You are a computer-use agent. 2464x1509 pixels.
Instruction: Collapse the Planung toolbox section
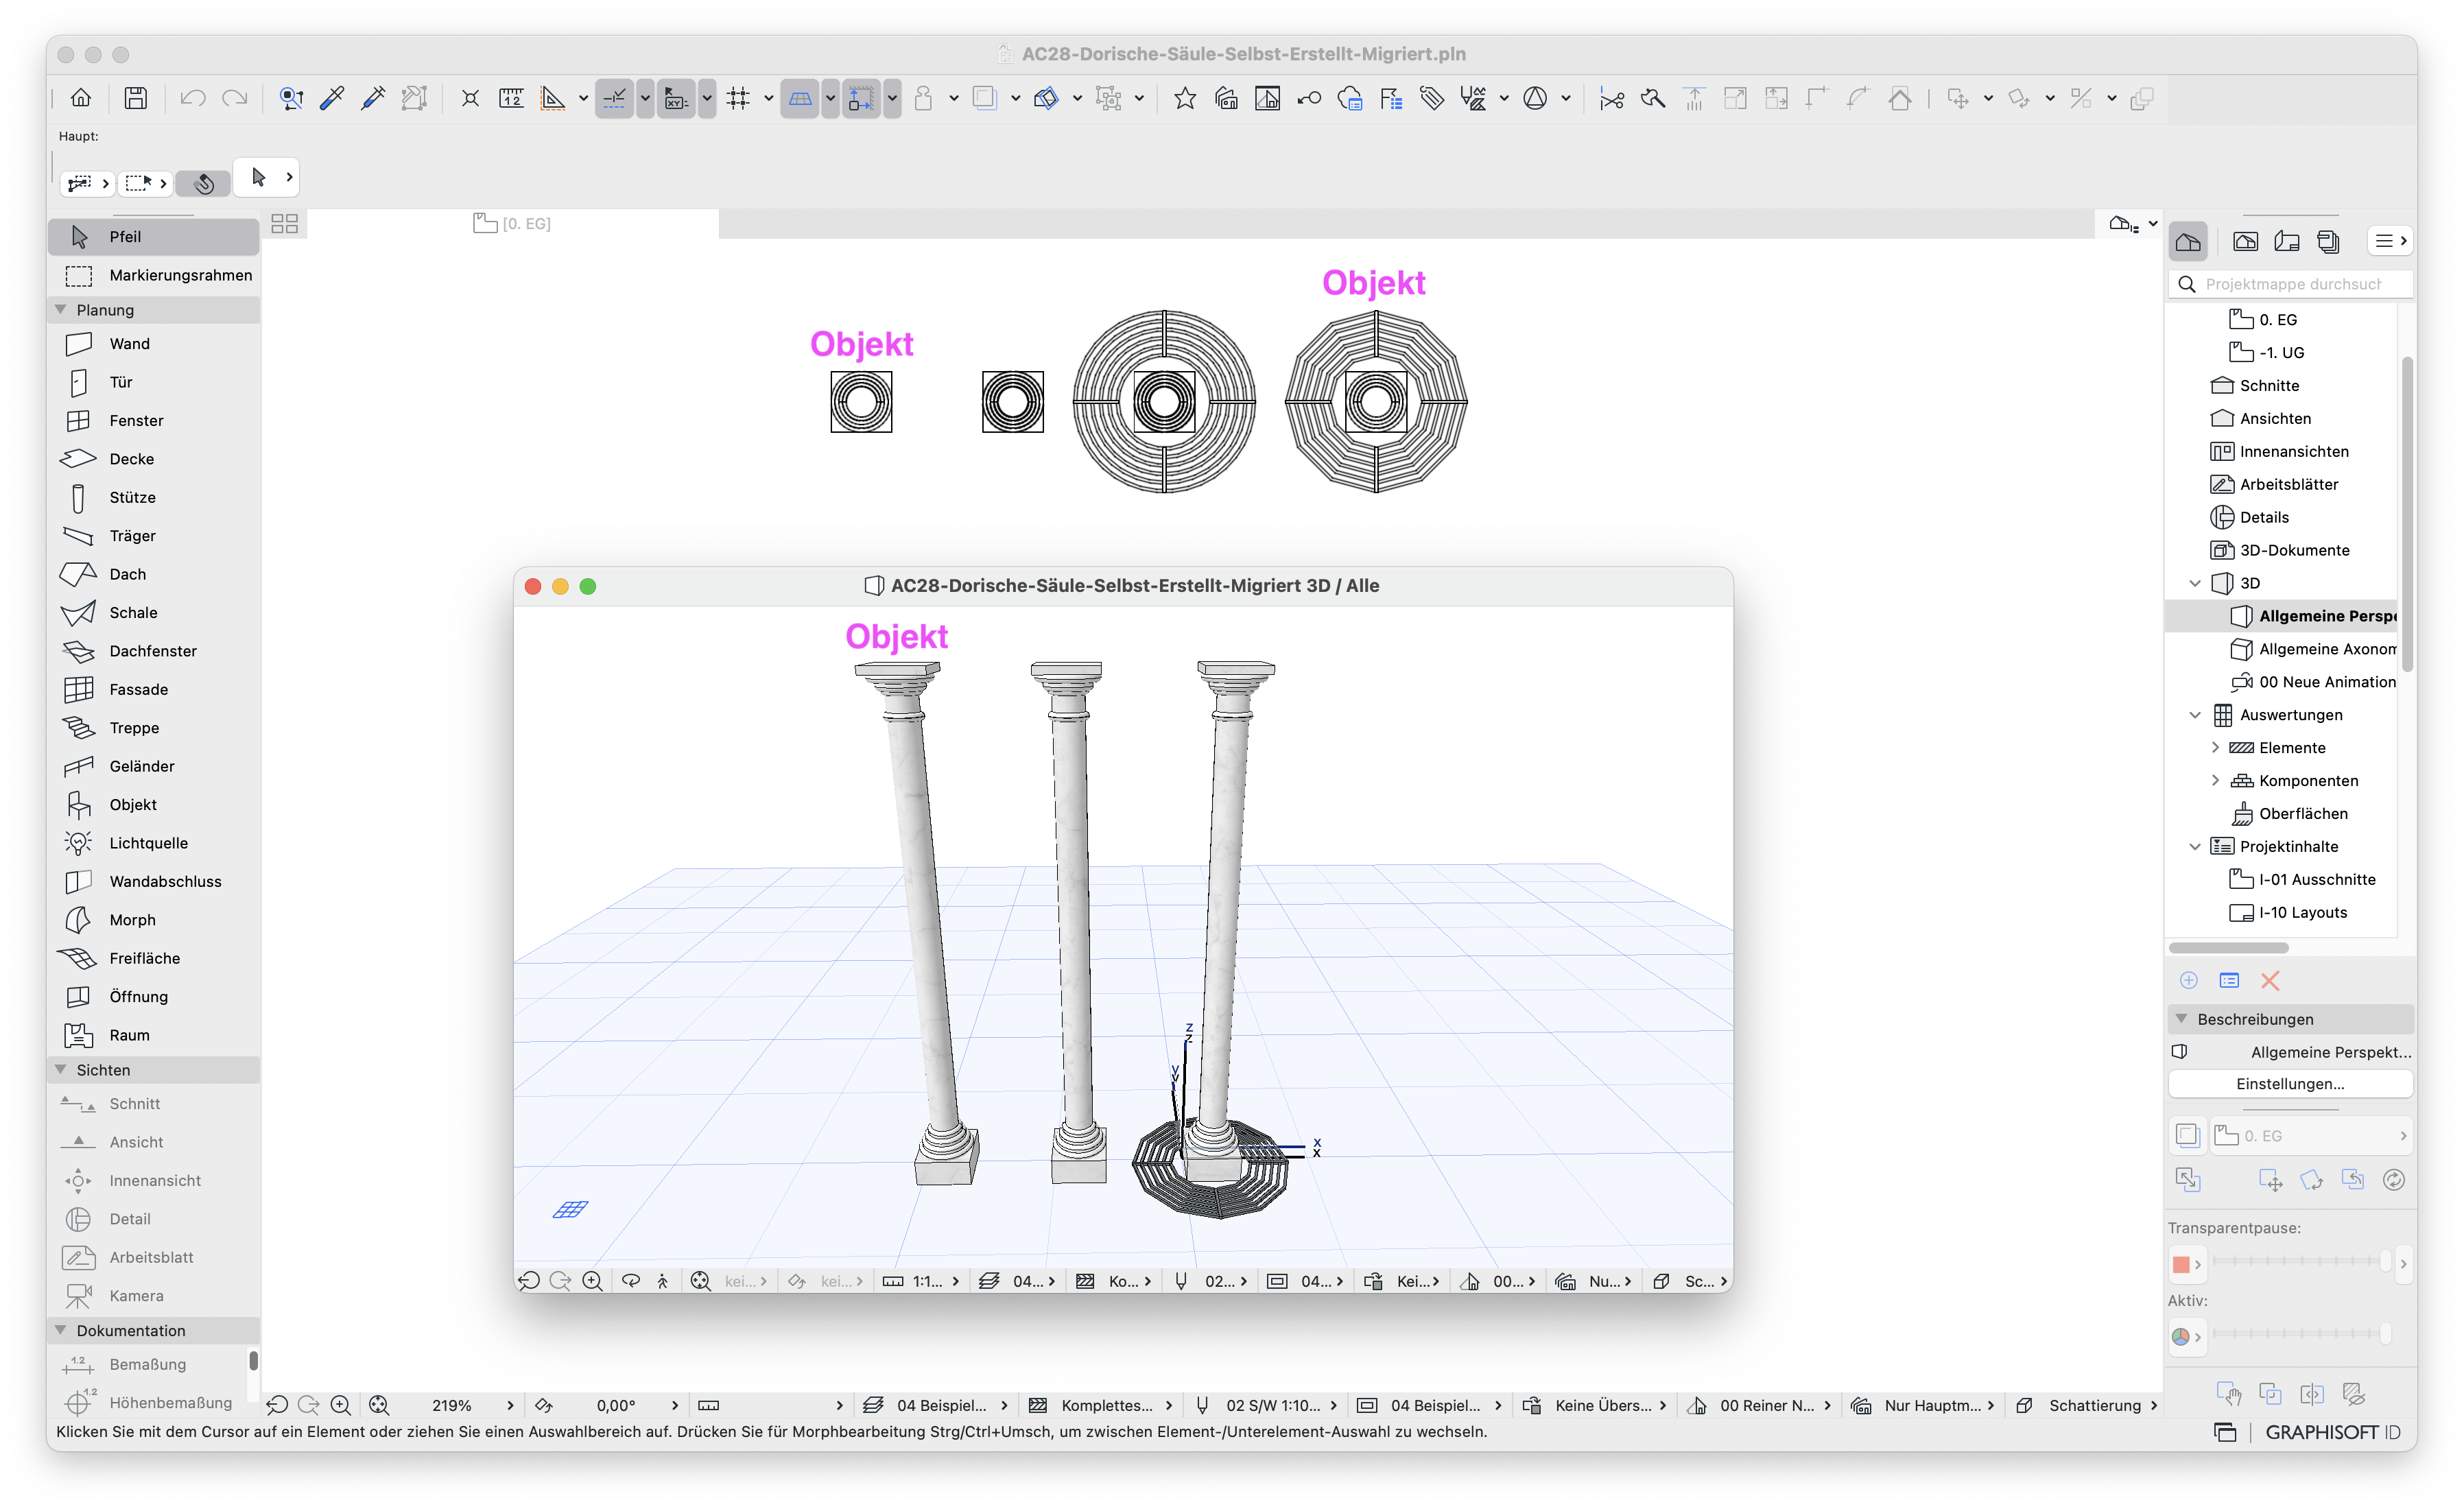click(61, 310)
